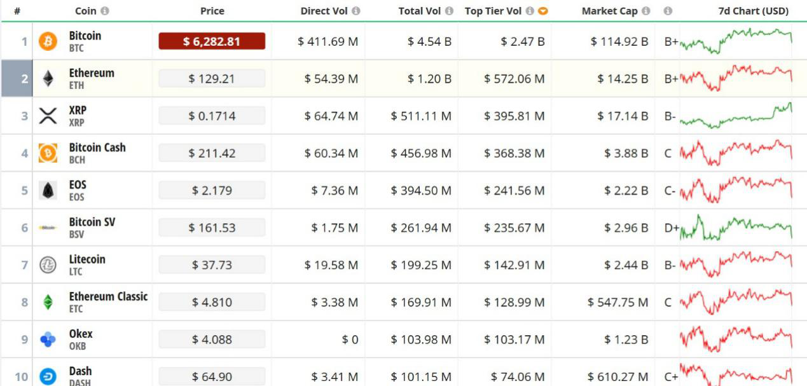Click the Bitcoin price $ 6,282.81 button
Image resolution: width=807 pixels, height=386 pixels.
point(212,41)
